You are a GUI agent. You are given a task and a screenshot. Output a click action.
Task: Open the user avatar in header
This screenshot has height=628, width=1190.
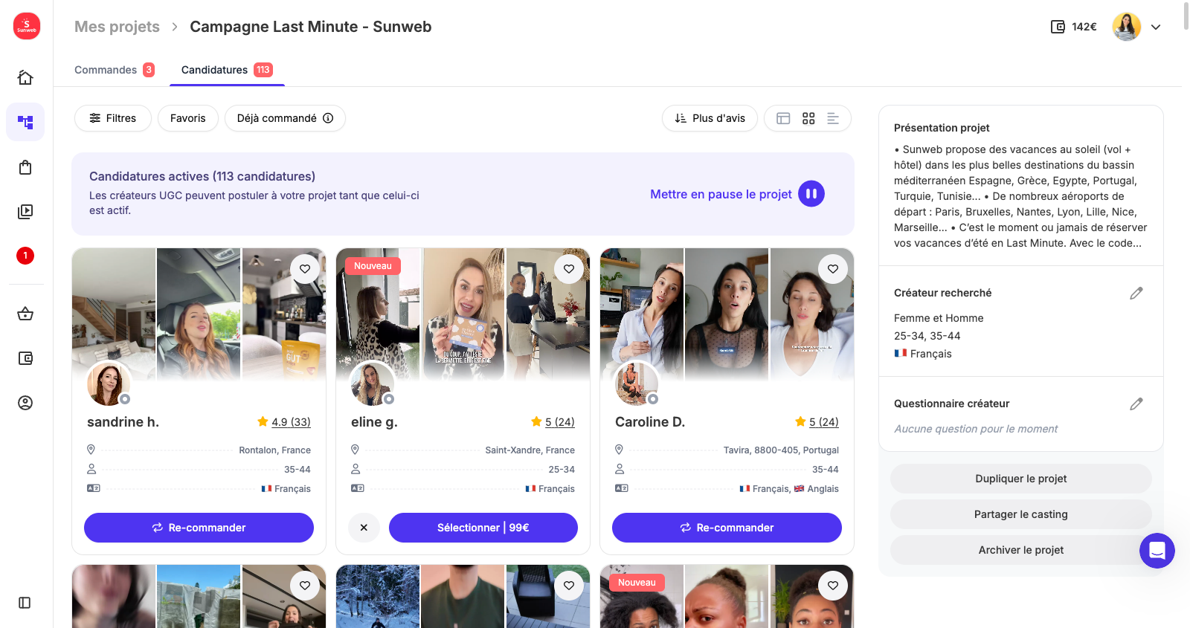coord(1127,27)
